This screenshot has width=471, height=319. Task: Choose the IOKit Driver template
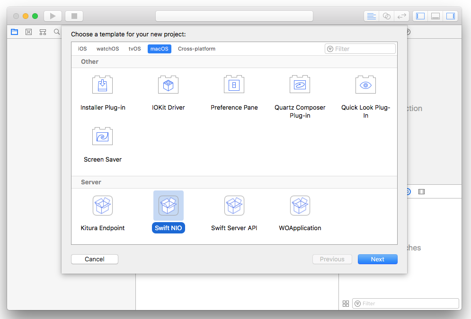point(168,93)
